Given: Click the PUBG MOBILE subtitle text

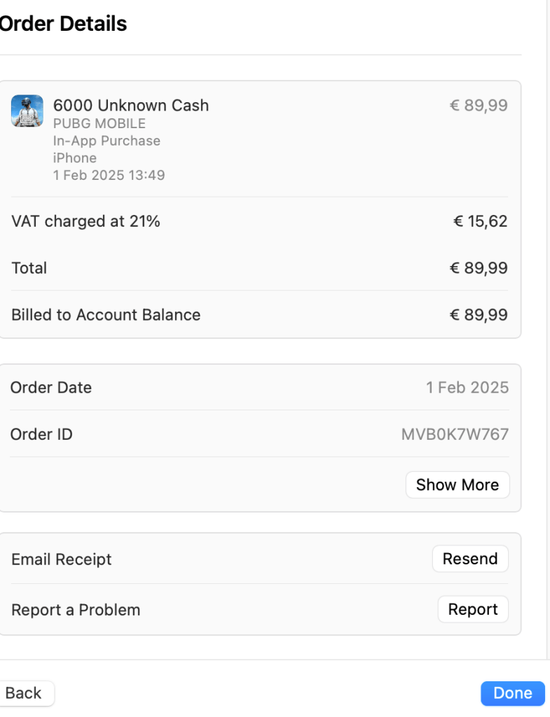Looking at the screenshot, I should coord(99,124).
